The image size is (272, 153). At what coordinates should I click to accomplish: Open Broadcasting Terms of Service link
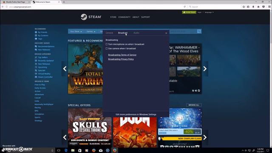(x=122, y=55)
